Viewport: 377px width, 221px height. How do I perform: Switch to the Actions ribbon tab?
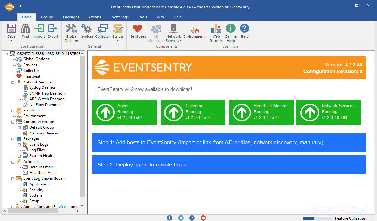(94, 17)
